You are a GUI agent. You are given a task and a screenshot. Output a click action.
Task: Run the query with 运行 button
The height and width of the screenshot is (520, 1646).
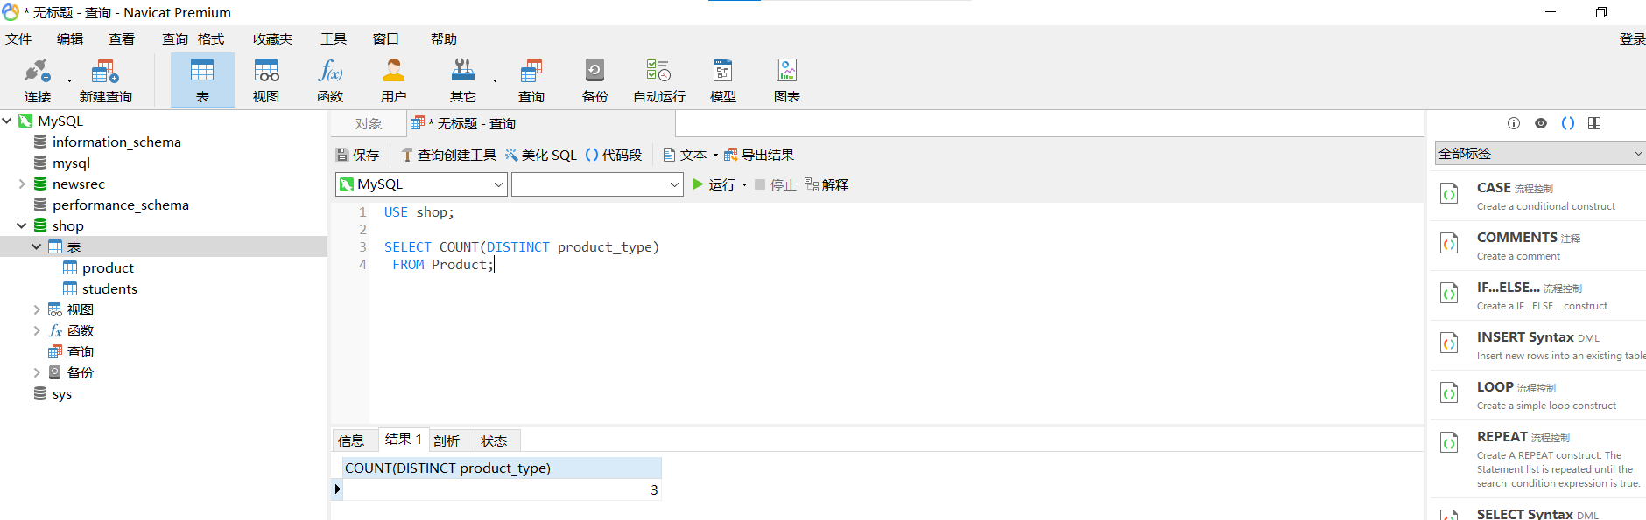(714, 184)
